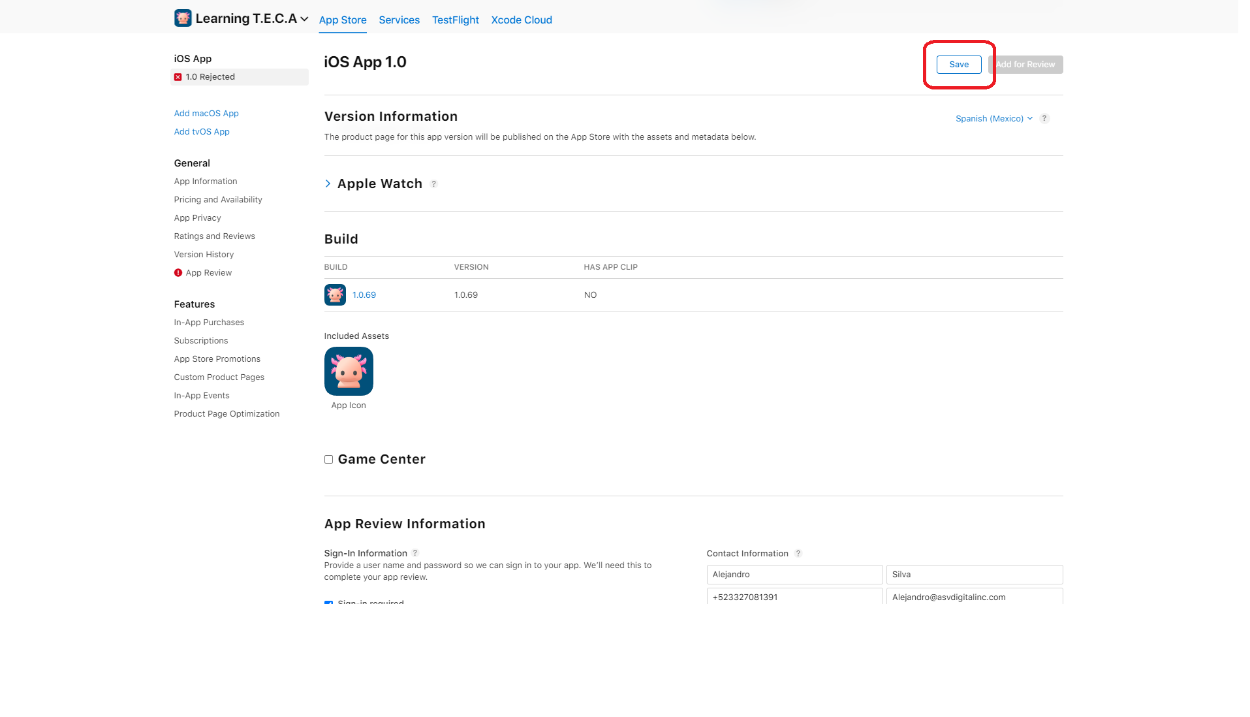Open the App Icon thumbnail under Included Assets
This screenshot has width=1250, height=717.
coord(349,371)
